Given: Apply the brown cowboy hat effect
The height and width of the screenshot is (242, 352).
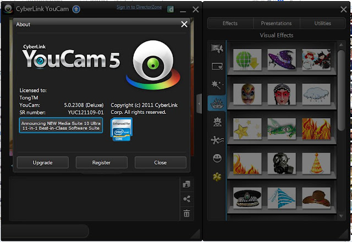Looking at the screenshot, I should (316, 198).
